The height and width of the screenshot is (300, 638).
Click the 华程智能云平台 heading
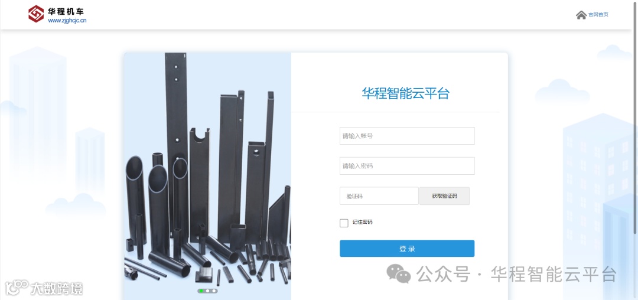coord(406,93)
